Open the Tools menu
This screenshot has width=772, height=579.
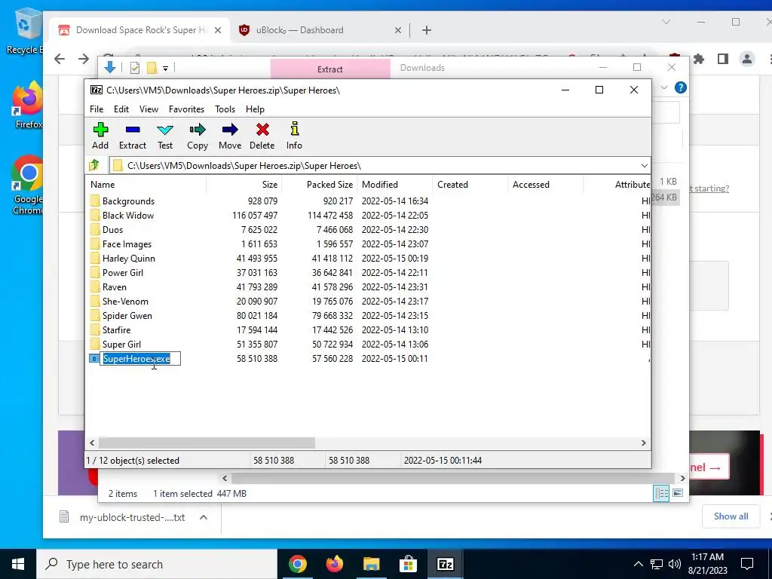[x=225, y=109]
